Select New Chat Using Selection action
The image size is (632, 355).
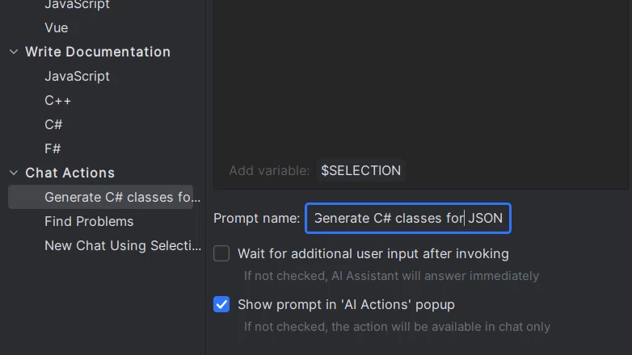(122, 245)
